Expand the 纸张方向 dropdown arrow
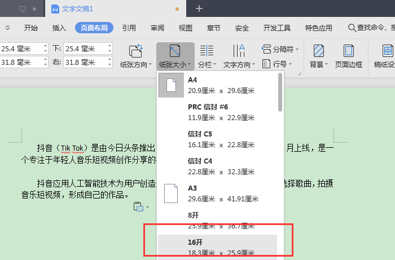The width and height of the screenshot is (395, 260). (151, 64)
